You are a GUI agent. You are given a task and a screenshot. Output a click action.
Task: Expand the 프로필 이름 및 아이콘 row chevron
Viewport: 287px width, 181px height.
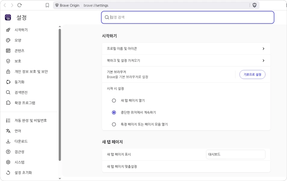pos(263,49)
